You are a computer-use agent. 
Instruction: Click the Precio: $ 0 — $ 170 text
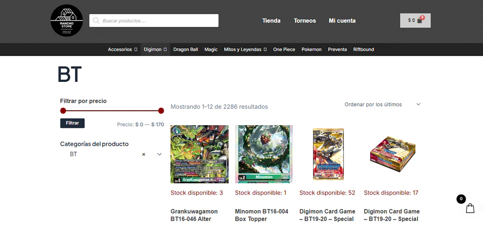140,125
